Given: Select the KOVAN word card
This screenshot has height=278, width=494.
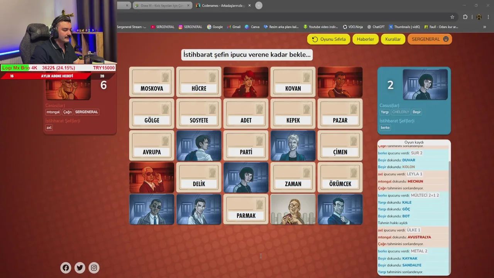Looking at the screenshot, I should (293, 82).
